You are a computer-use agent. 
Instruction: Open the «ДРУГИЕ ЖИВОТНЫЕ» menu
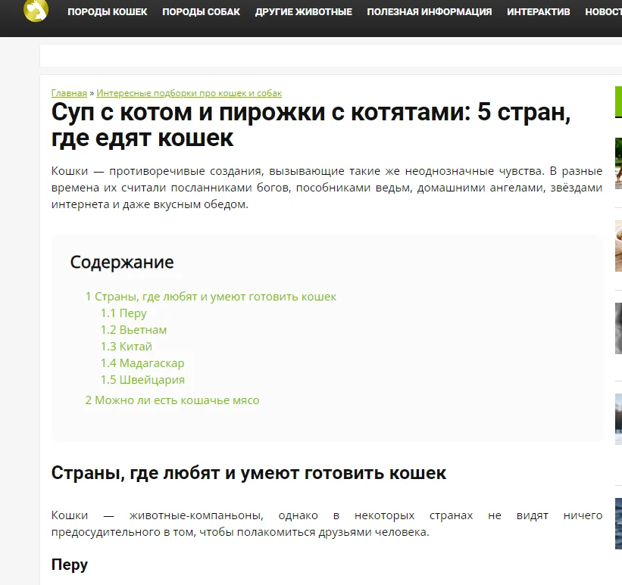(x=304, y=11)
